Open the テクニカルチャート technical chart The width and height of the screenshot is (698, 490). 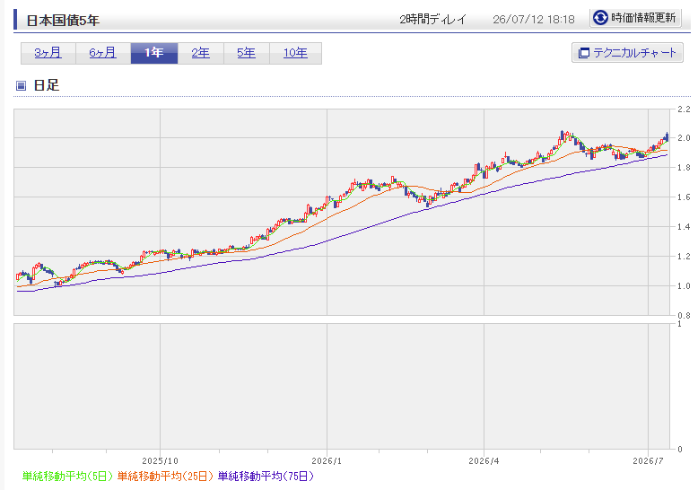tap(627, 53)
